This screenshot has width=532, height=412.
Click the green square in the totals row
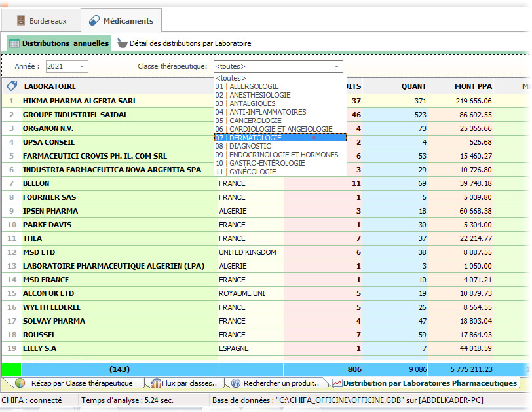(11, 369)
